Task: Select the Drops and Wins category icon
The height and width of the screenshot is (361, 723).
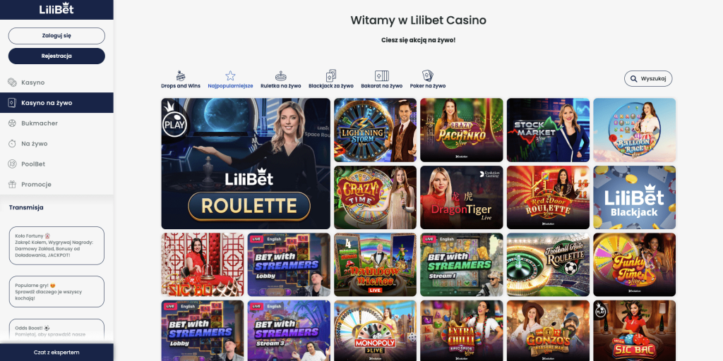Action: (181, 75)
